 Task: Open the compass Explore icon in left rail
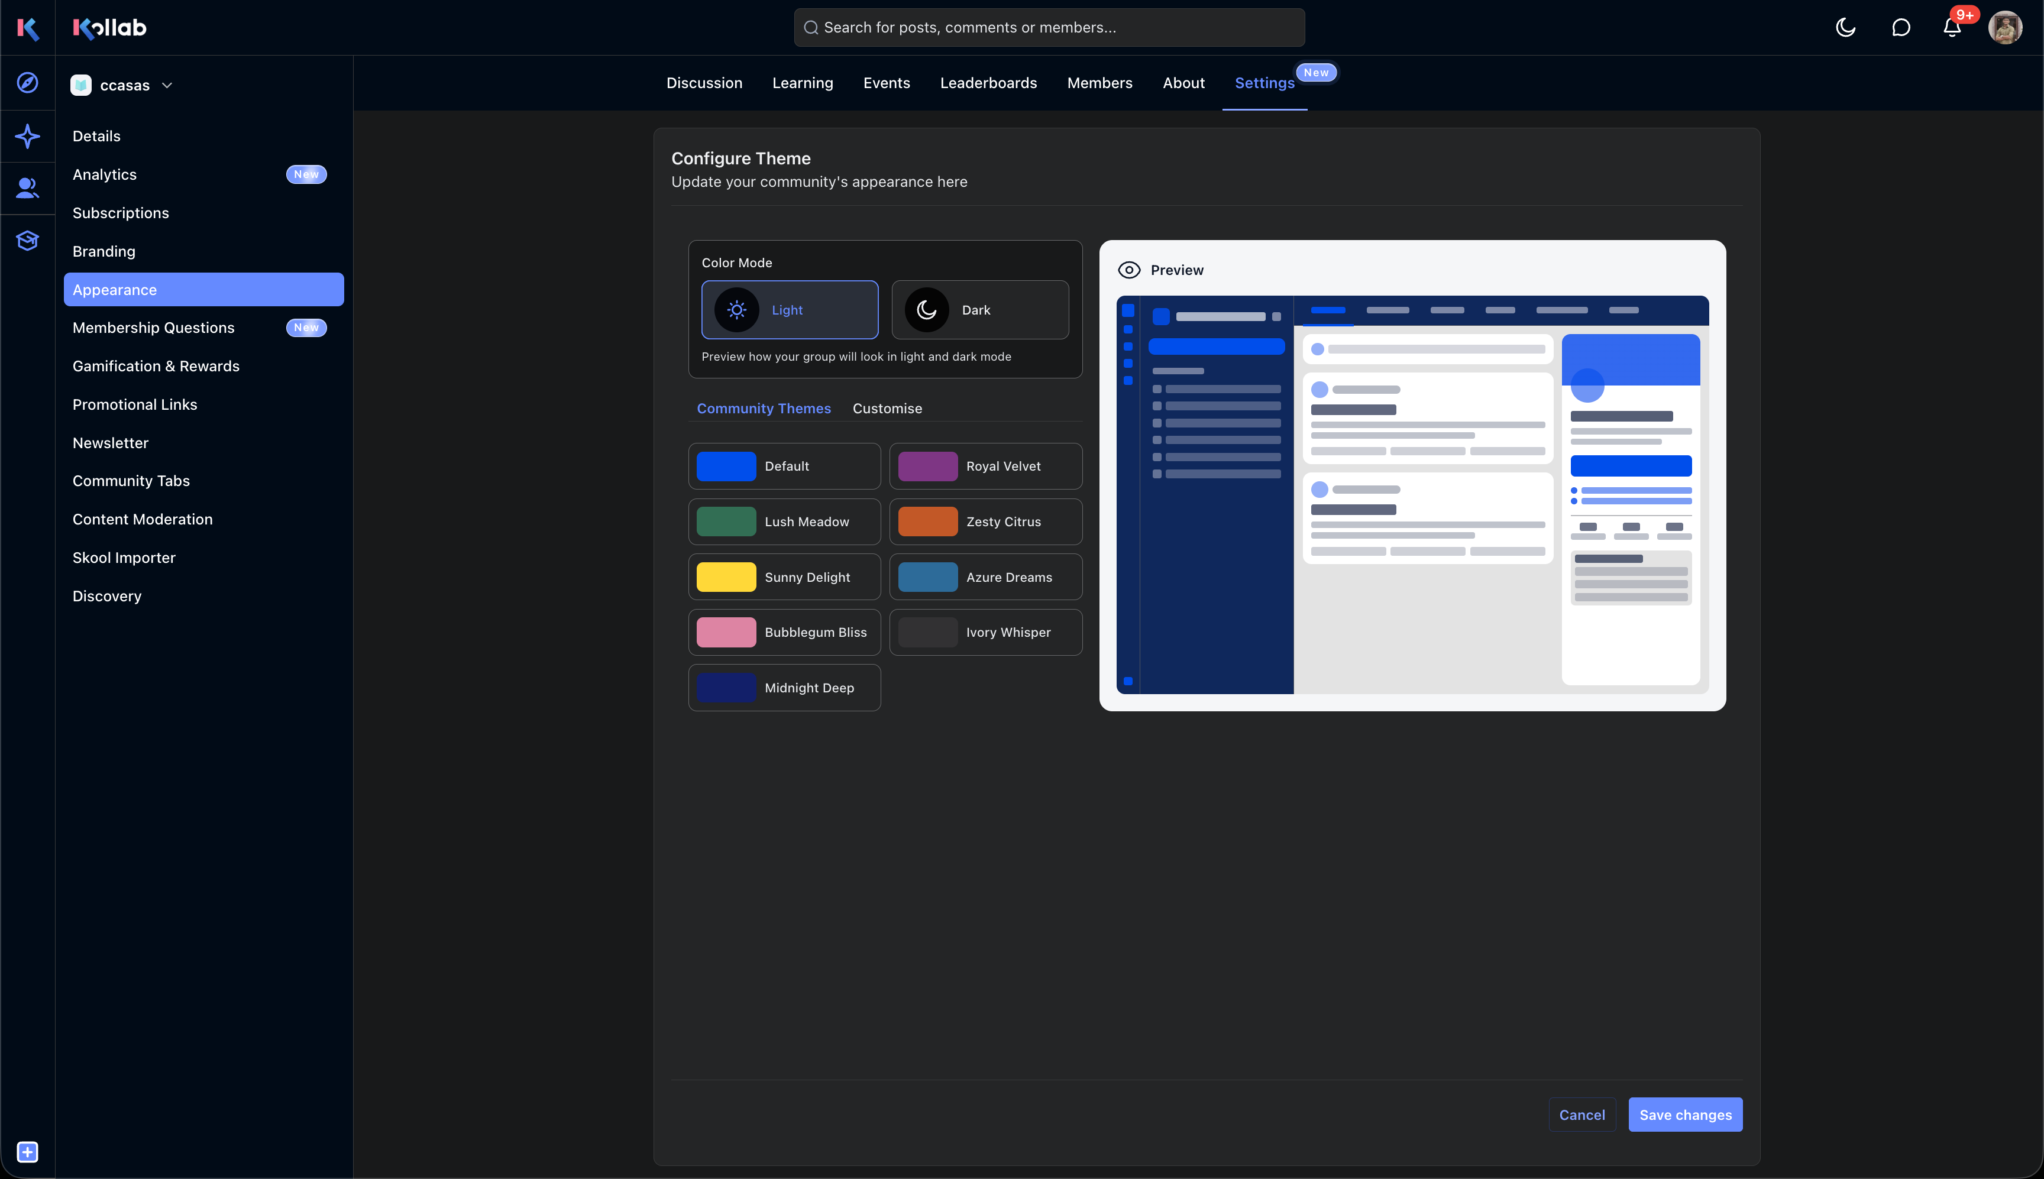(x=28, y=83)
